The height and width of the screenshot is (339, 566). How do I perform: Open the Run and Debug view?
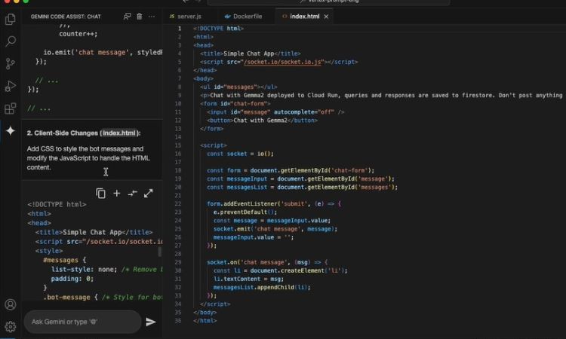pos(10,86)
